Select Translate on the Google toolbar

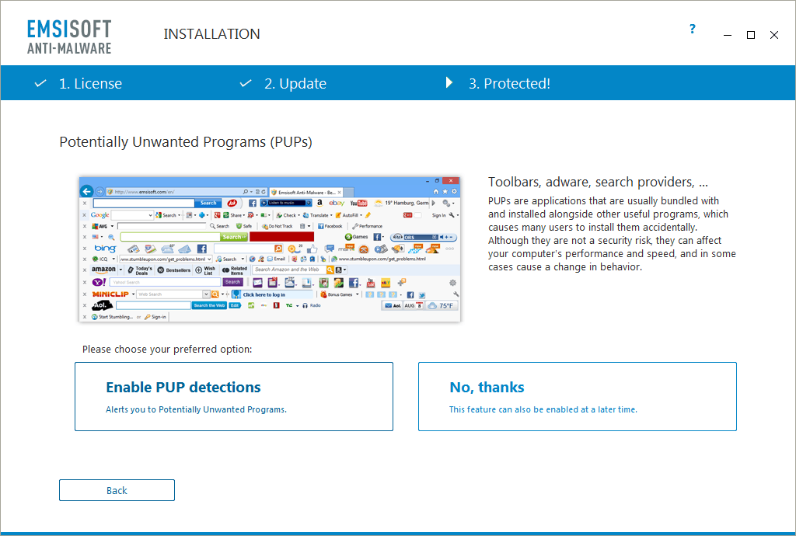click(317, 216)
